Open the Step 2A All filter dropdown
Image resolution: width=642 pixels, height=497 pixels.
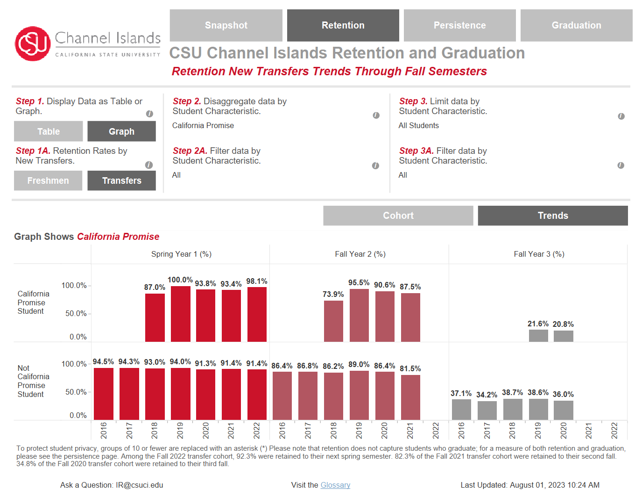176,175
